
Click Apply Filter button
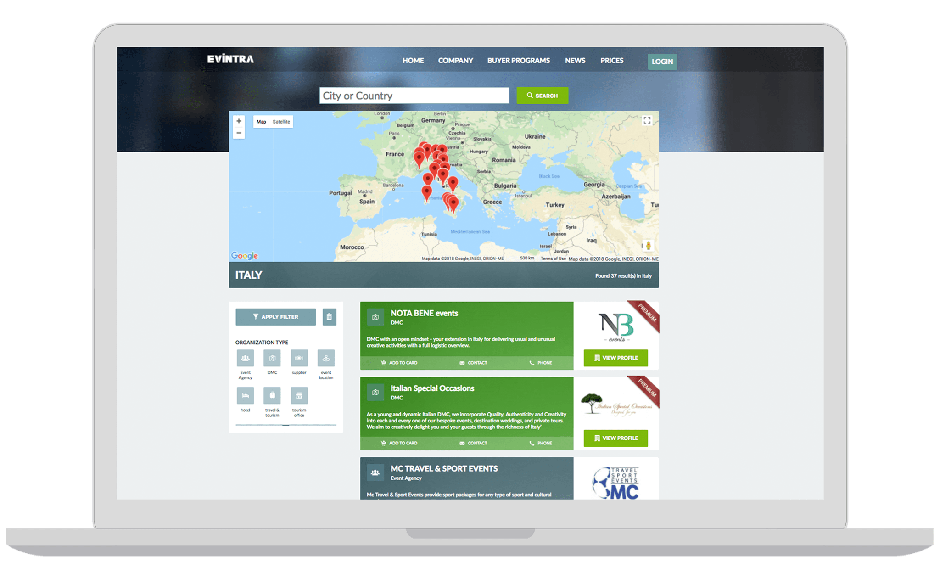[275, 317]
